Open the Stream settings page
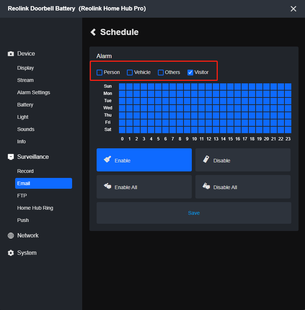Screen dimensions: 305x310 point(26,80)
